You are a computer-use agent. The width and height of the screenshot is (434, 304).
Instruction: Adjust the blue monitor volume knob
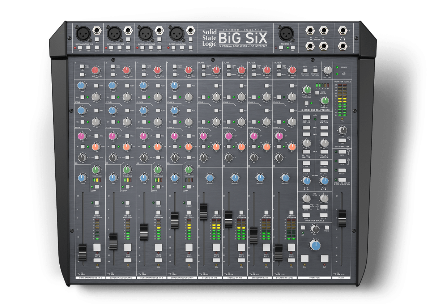pyautogui.click(x=315, y=245)
